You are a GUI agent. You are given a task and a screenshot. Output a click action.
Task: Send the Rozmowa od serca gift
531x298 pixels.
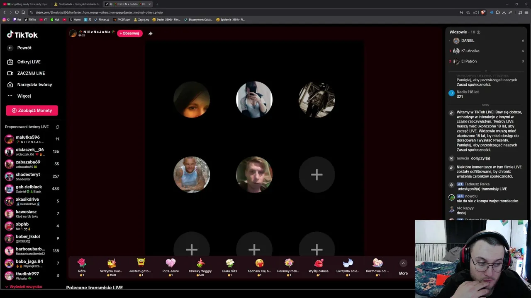[378, 267]
